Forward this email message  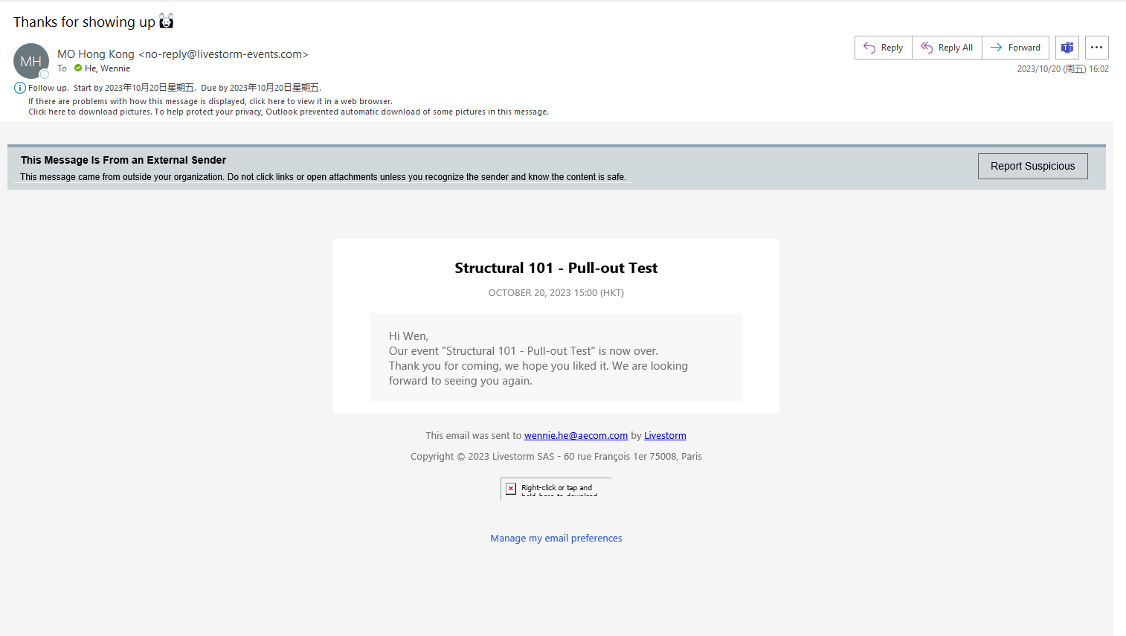(x=1015, y=48)
